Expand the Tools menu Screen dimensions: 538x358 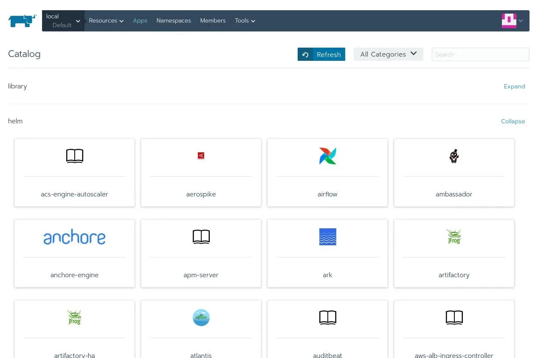point(245,20)
